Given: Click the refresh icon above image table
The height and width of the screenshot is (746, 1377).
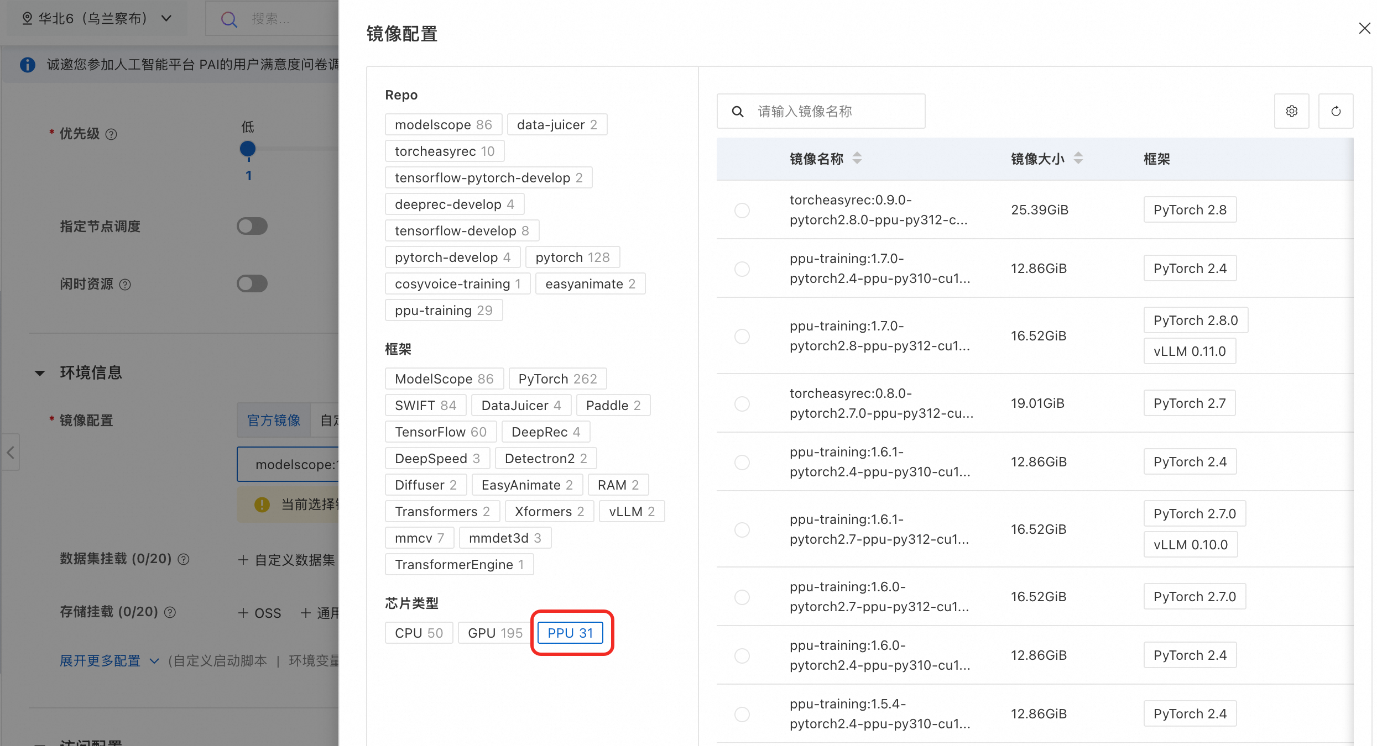Looking at the screenshot, I should [1336, 111].
